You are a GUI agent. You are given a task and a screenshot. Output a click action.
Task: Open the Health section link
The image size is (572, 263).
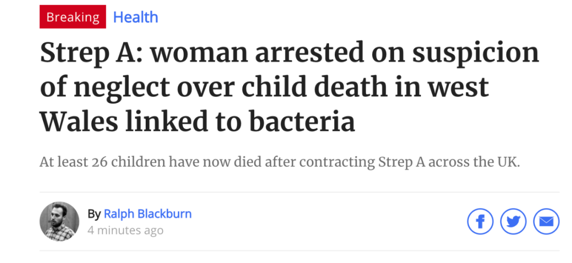(136, 17)
